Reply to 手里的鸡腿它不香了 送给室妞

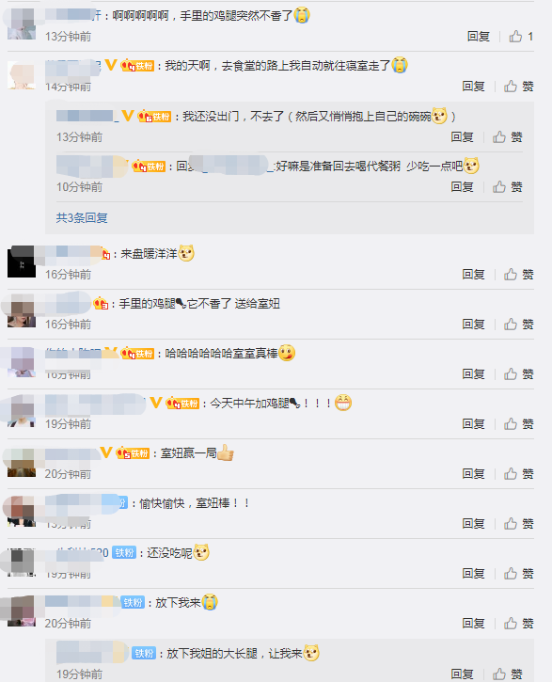(x=473, y=324)
